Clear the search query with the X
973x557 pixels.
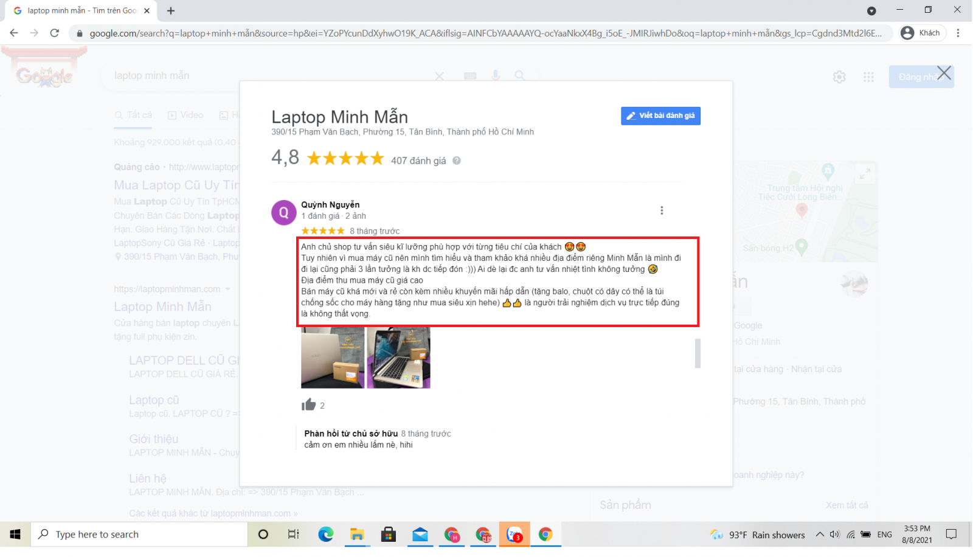coord(439,76)
